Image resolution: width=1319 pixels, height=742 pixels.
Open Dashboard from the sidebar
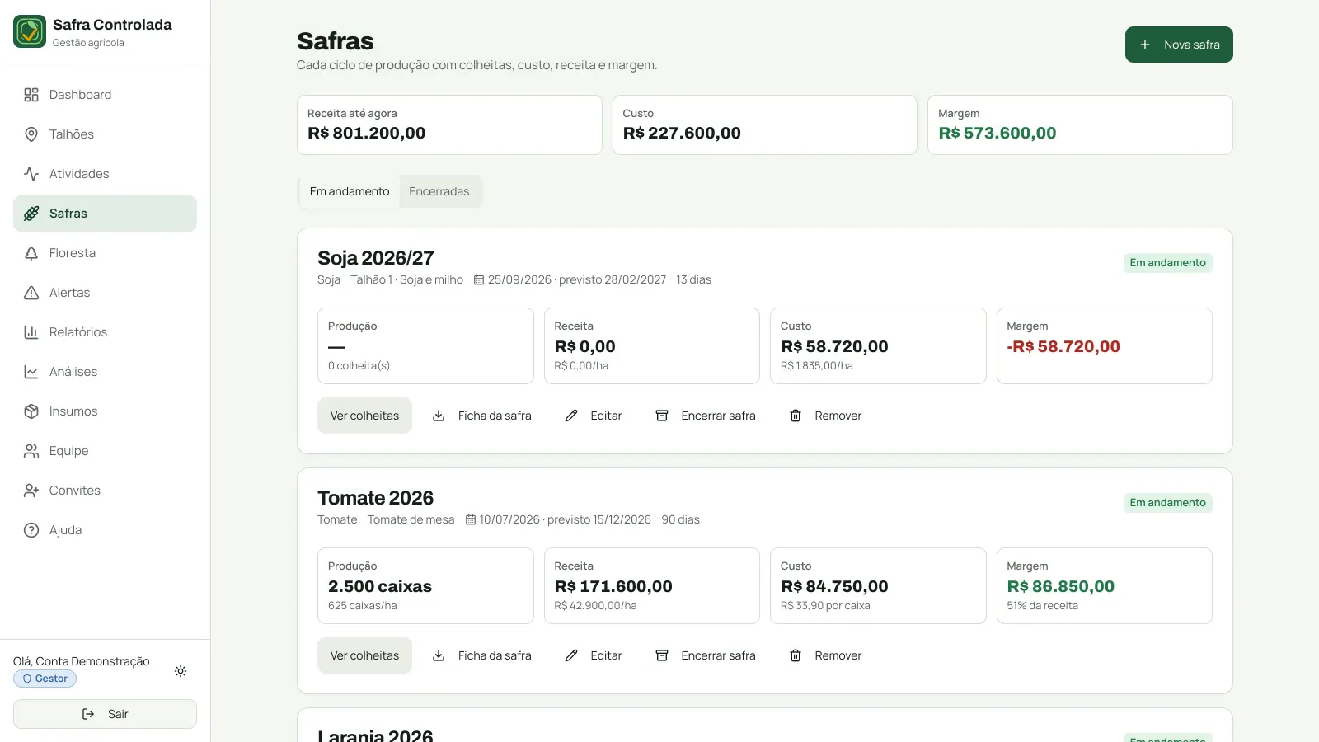tap(105, 95)
